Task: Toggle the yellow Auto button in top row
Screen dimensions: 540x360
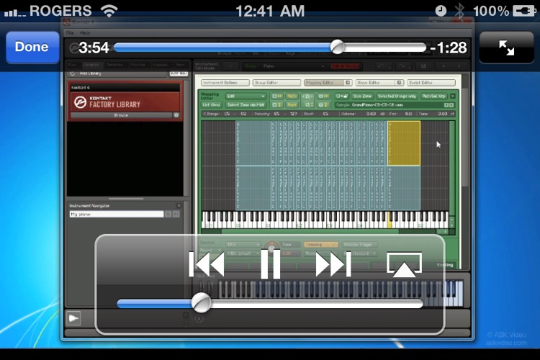Action: 292,96
